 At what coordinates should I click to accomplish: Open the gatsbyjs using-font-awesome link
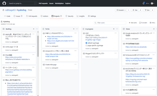[x=139, y=59]
